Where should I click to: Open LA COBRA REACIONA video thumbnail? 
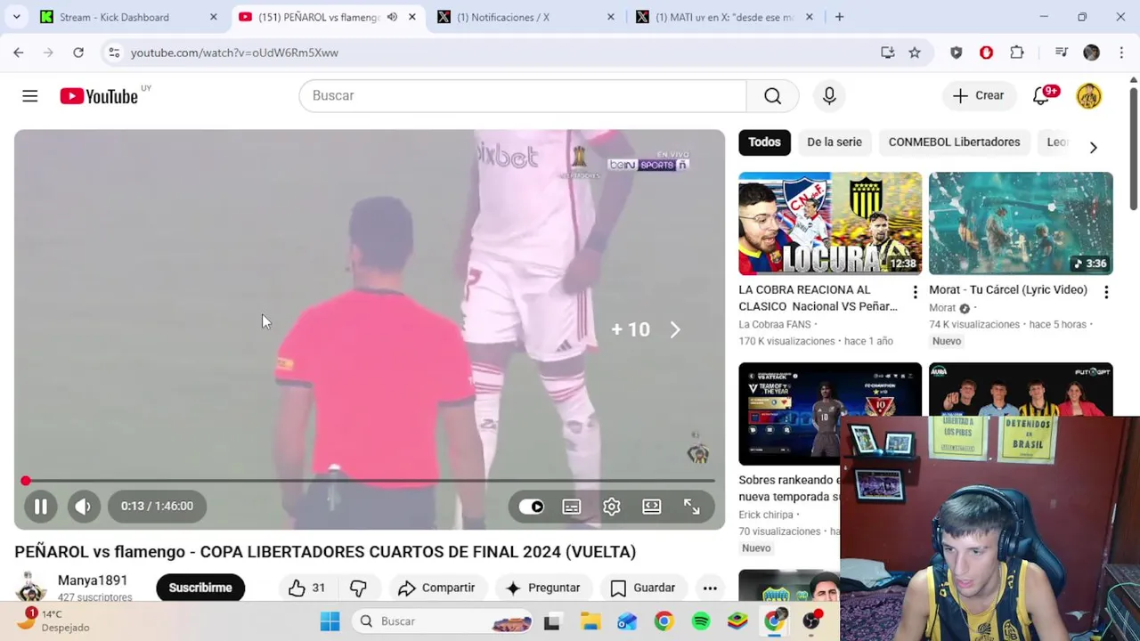[x=830, y=223]
